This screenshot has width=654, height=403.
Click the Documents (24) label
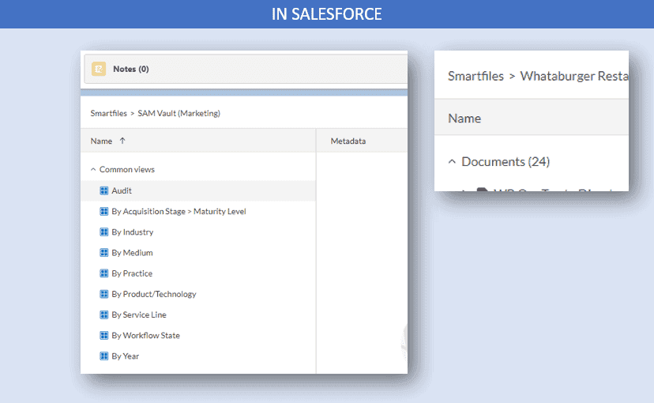(506, 161)
